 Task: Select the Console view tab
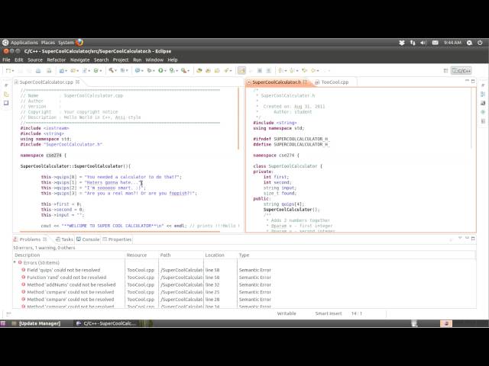coord(88,239)
